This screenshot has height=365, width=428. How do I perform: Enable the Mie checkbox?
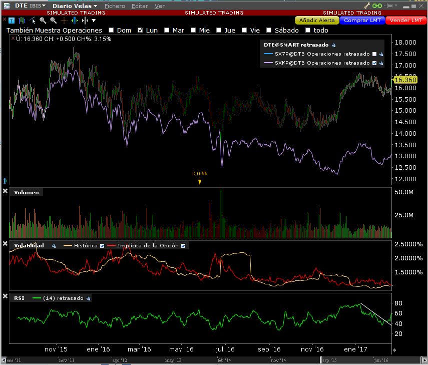click(x=193, y=30)
